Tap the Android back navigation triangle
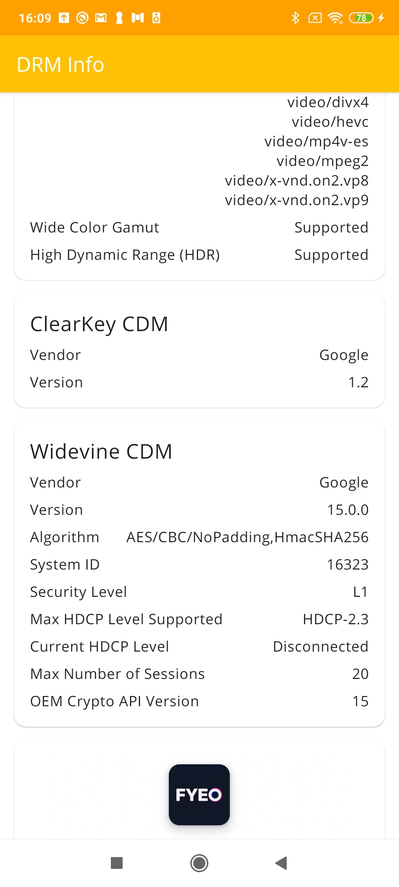Viewport: 399px width, 887px height. (x=281, y=863)
